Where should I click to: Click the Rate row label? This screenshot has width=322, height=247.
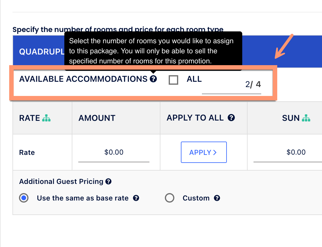(27, 153)
